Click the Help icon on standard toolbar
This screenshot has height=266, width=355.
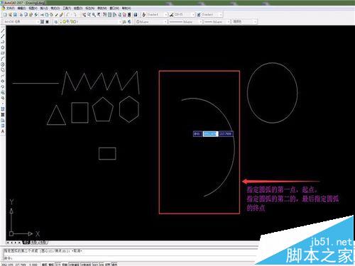tap(136, 15)
